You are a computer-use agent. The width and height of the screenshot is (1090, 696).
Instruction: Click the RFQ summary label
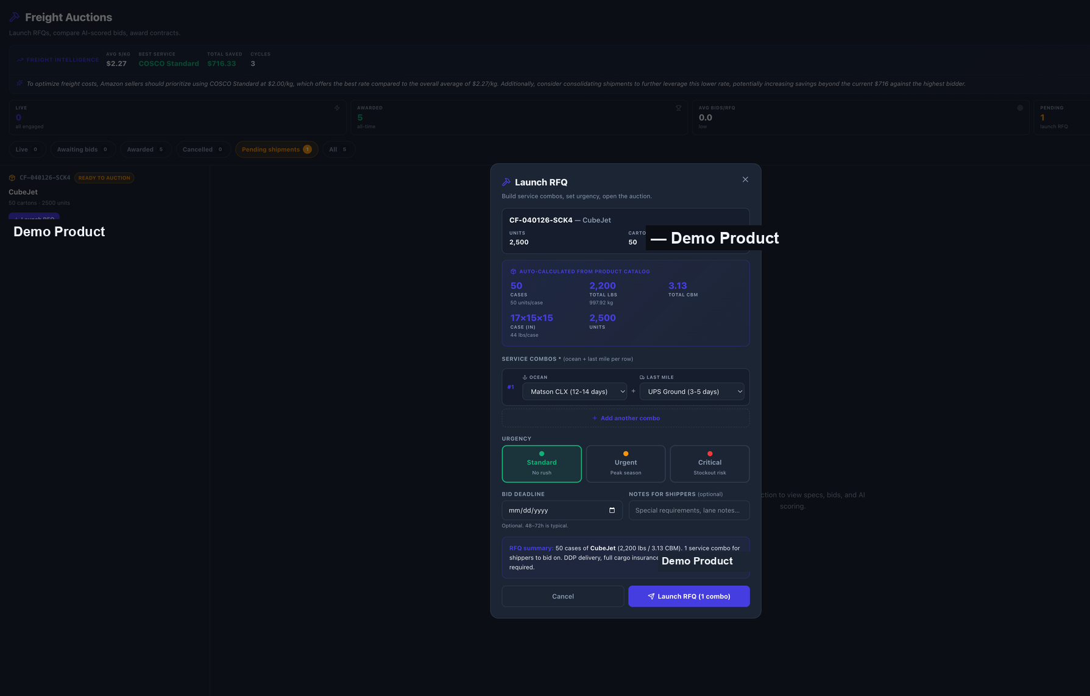point(531,548)
